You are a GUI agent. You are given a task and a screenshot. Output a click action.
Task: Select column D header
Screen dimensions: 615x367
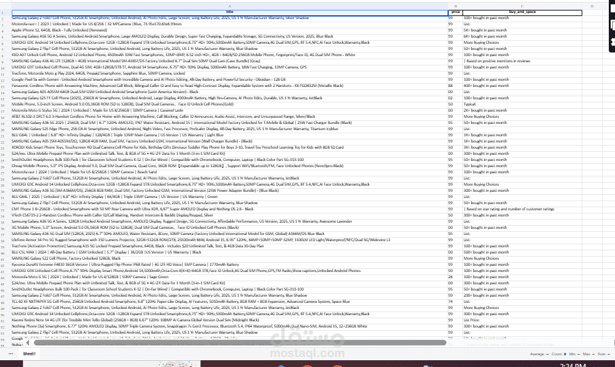[x=592, y=6]
